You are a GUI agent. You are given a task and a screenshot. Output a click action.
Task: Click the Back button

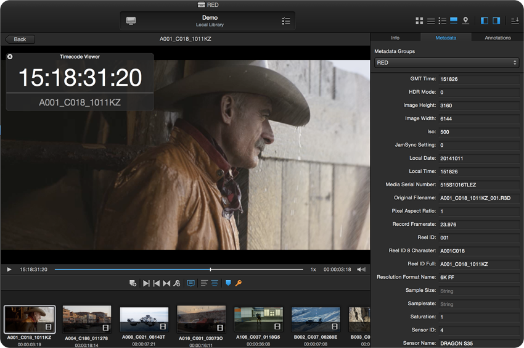(20, 39)
